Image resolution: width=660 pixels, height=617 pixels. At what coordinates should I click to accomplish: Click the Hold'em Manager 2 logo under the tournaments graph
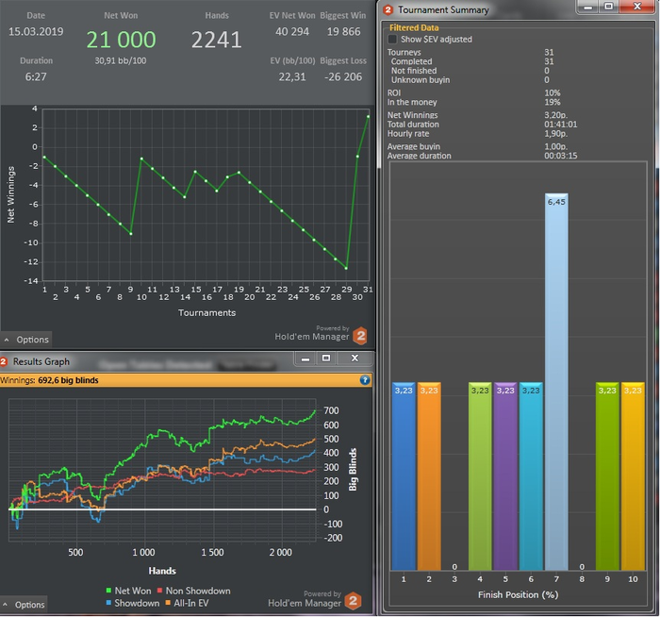click(x=360, y=336)
